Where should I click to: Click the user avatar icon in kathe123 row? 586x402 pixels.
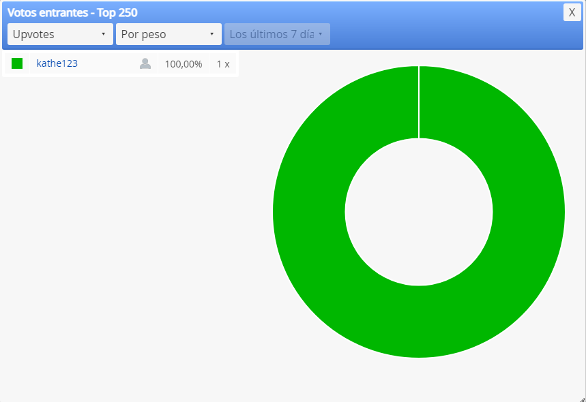[x=145, y=64]
